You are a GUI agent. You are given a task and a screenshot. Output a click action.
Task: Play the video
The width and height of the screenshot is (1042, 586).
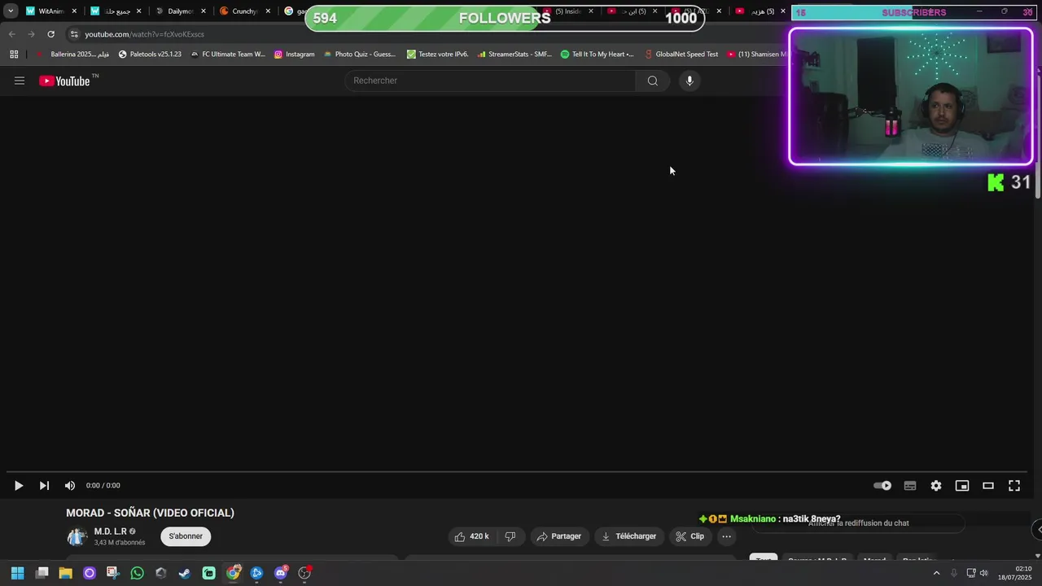(18, 486)
